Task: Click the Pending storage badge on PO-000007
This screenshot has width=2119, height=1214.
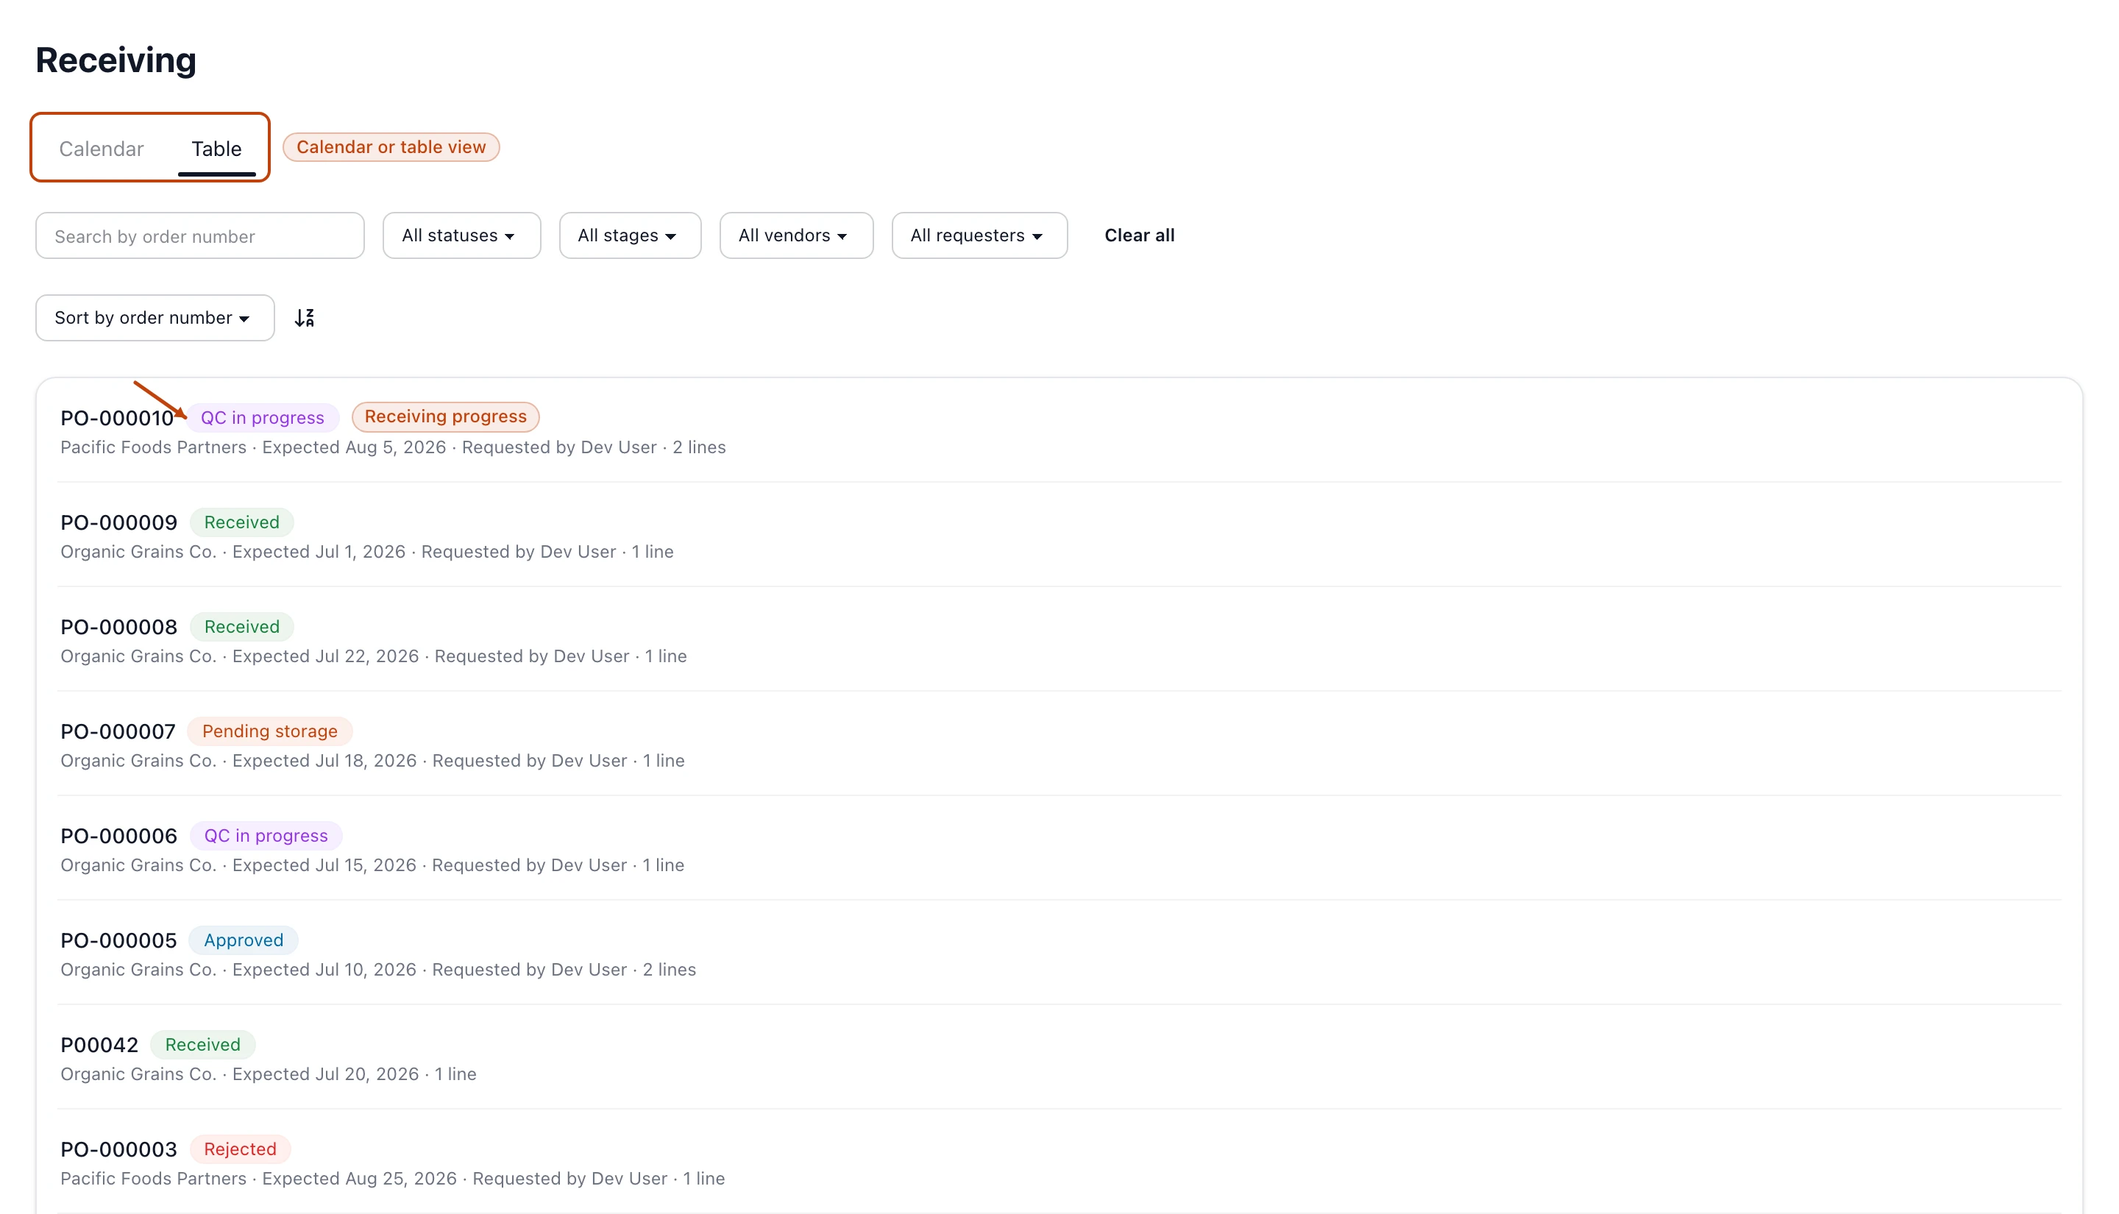Action: 270,731
